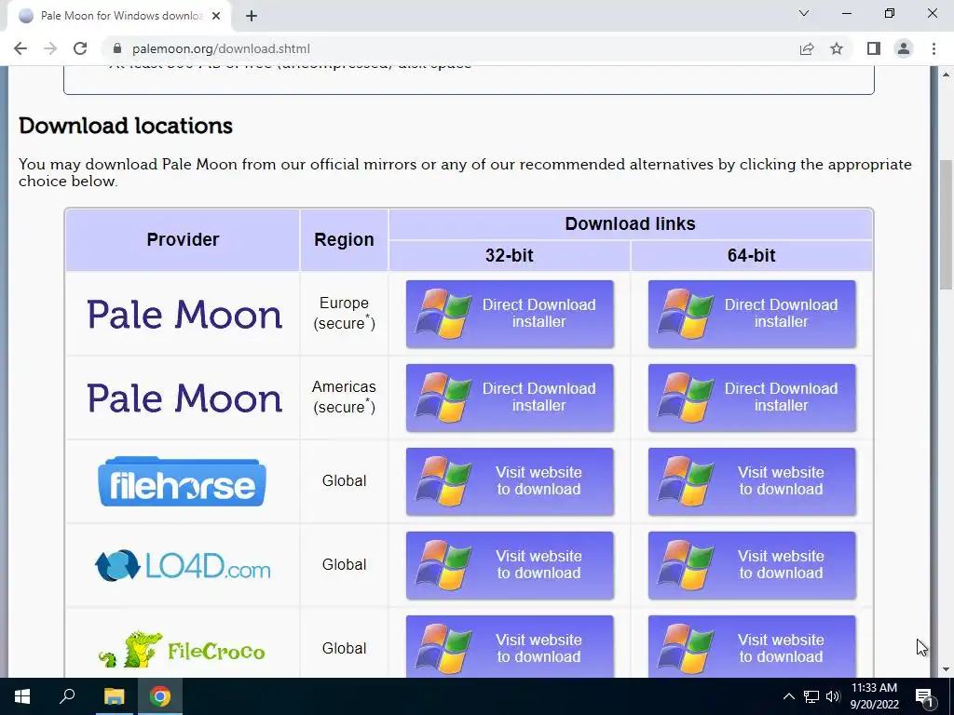Screen dimensions: 954x715
Task: Open the Chrome side panel
Action: click(874, 48)
